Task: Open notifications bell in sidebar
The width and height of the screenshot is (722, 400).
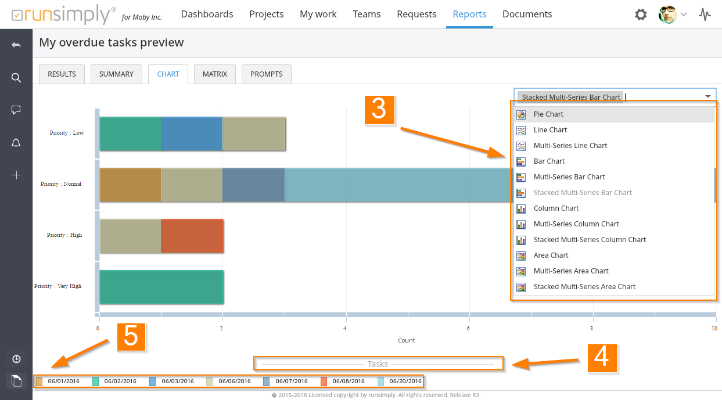Action: [x=16, y=143]
